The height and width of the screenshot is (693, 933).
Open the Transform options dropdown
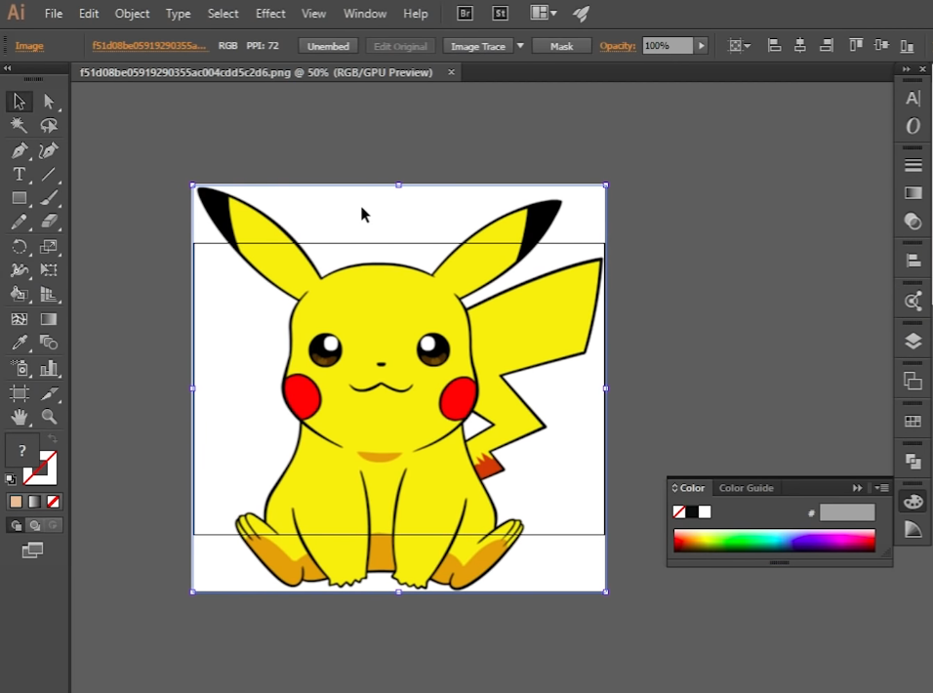pos(740,45)
